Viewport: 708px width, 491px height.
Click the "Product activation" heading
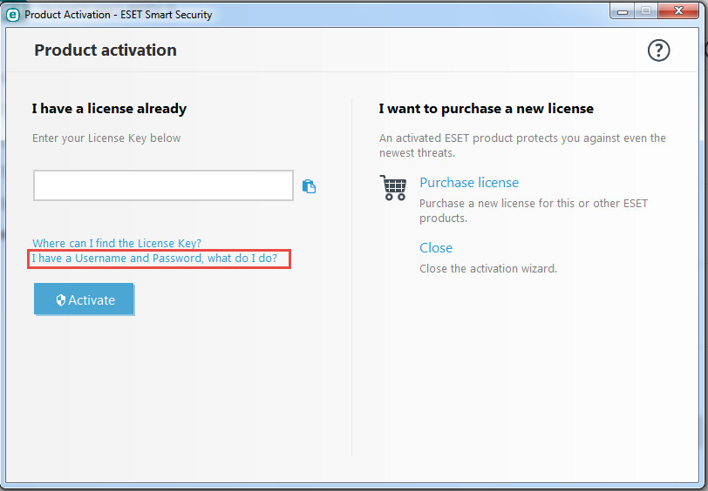[x=106, y=50]
